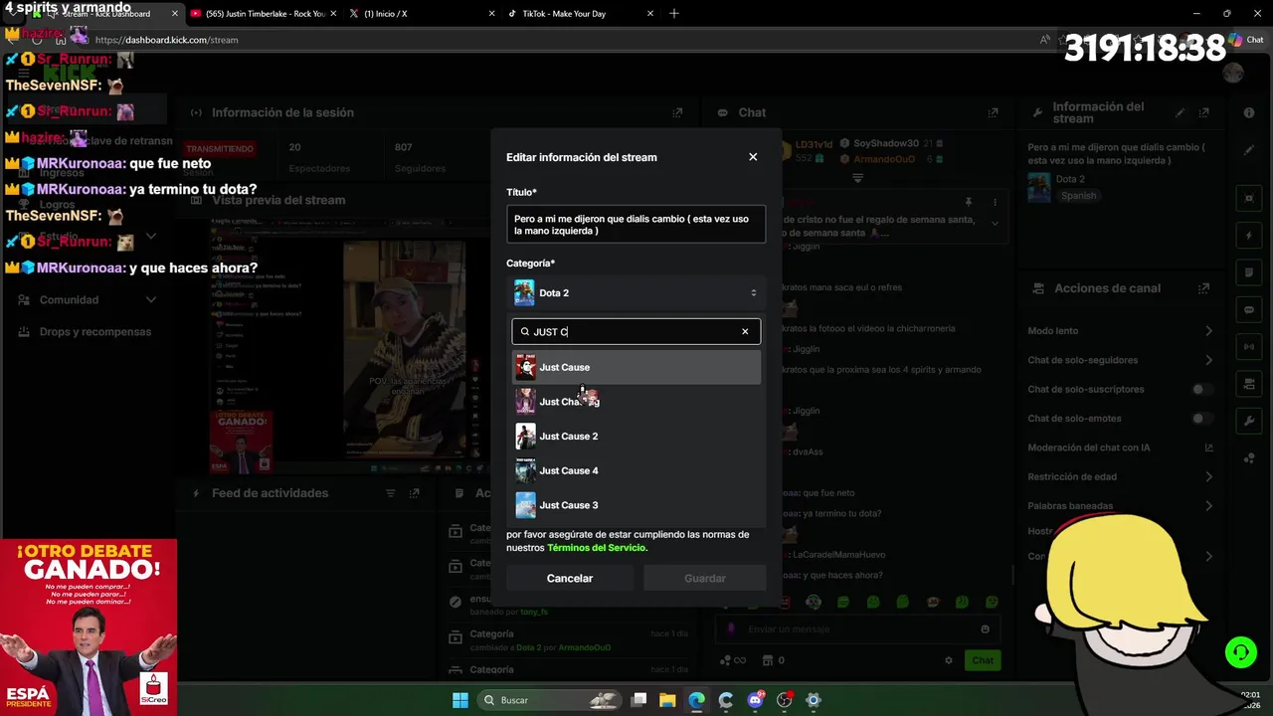Open chat settings gear icon
This screenshot has width=1273, height=716.
(x=949, y=660)
